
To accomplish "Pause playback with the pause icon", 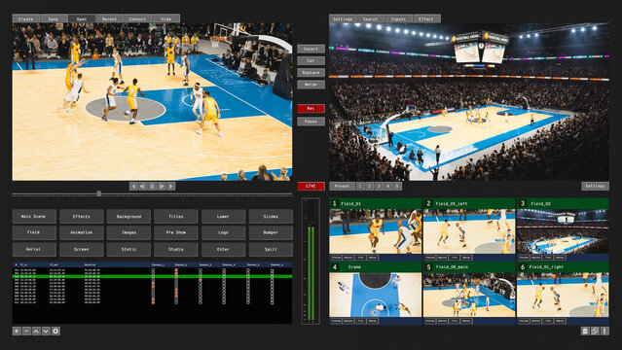I will [152, 186].
